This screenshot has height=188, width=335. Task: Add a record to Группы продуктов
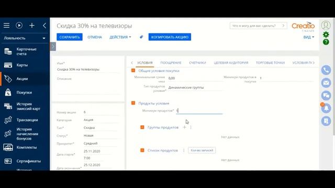pos(184,127)
